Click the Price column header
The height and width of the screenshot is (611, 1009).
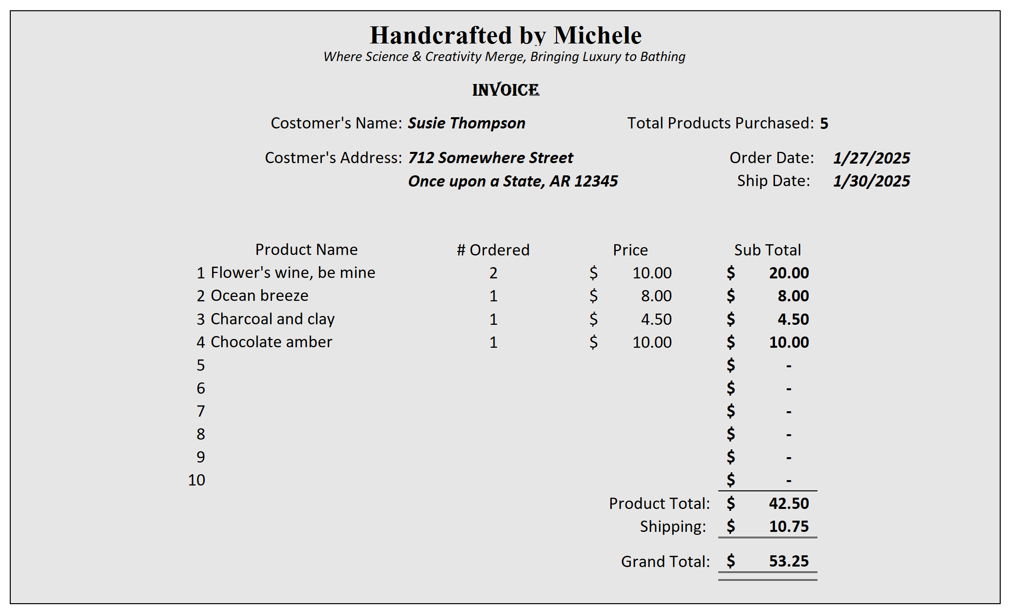[x=630, y=250]
